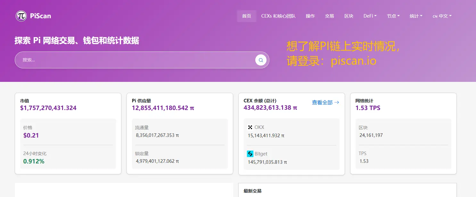476x197 pixels.
Task: Click the 市值 card label
Action: click(x=25, y=101)
